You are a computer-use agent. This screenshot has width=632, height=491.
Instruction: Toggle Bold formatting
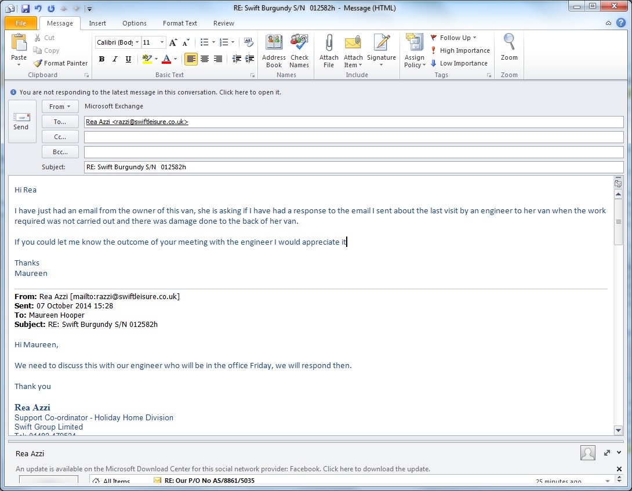[101, 59]
